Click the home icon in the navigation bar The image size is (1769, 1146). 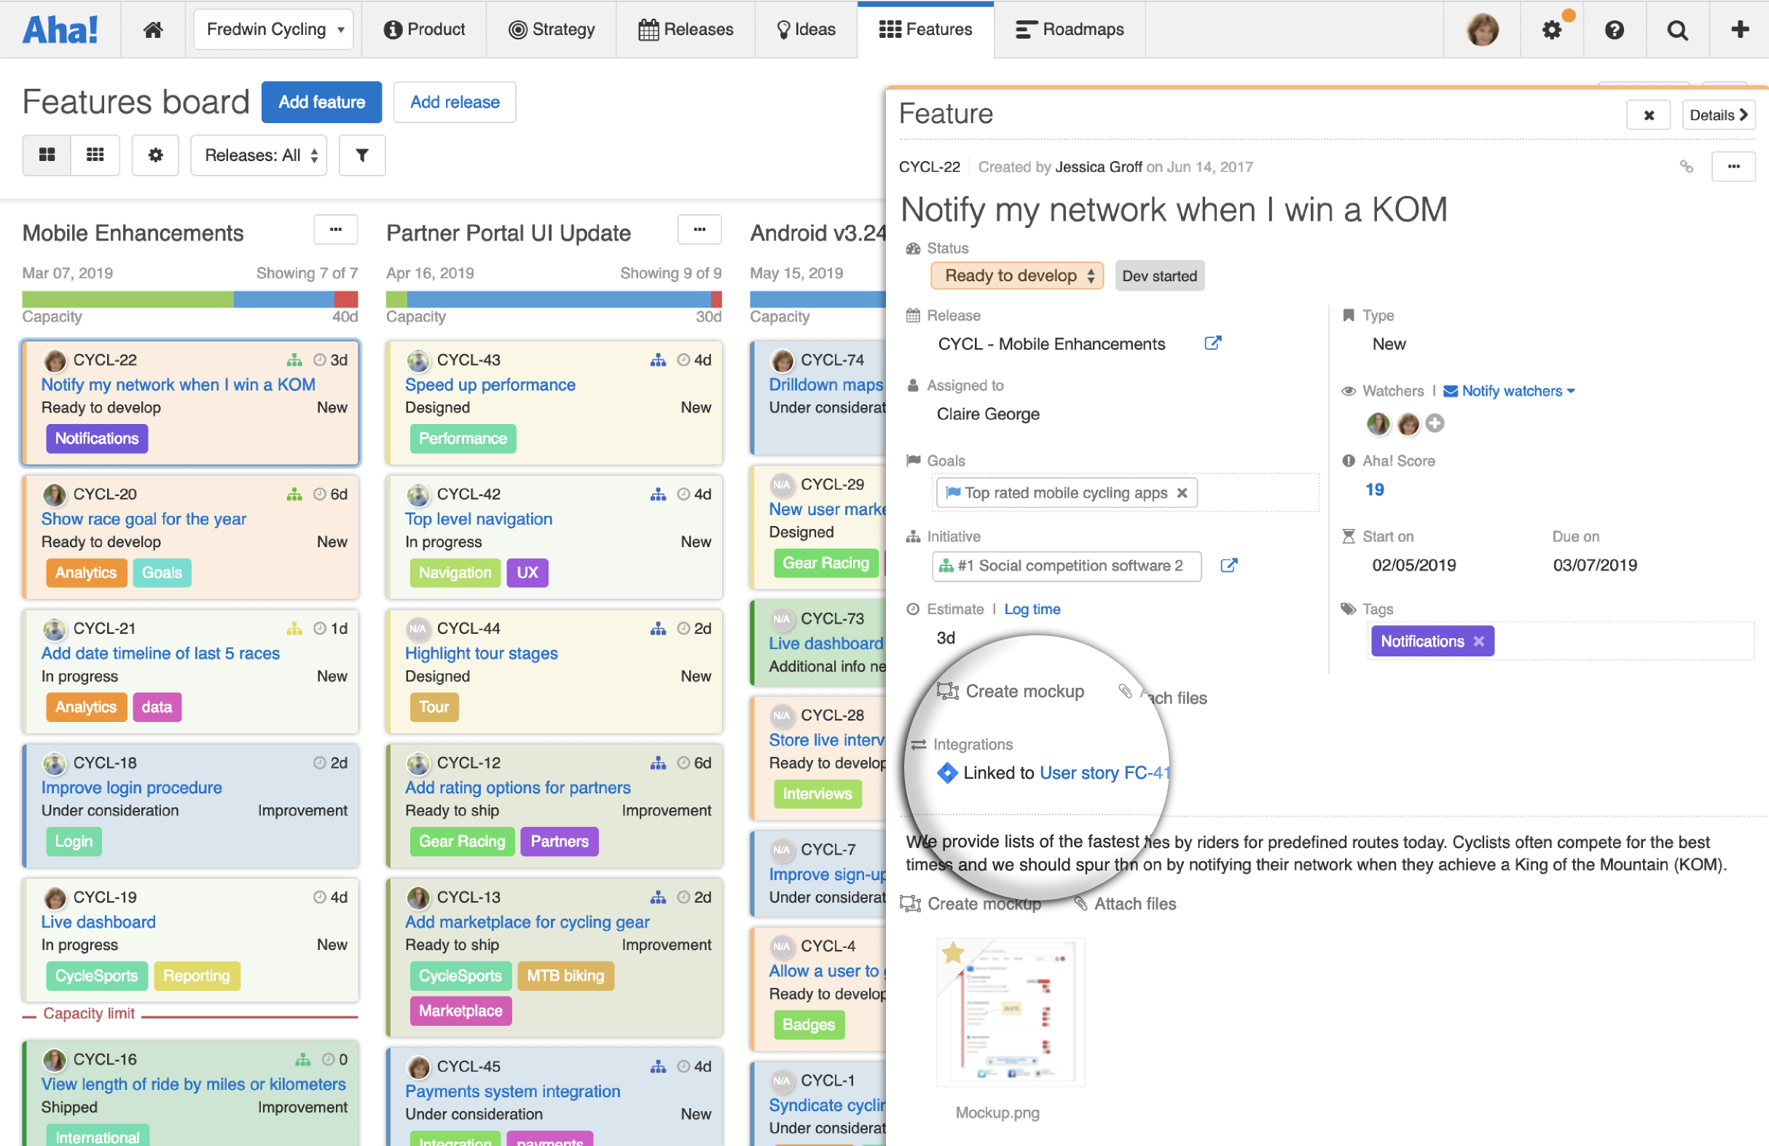point(154,30)
